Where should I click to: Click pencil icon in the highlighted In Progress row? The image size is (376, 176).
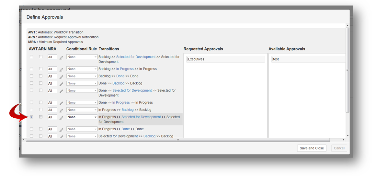pyautogui.click(x=61, y=118)
